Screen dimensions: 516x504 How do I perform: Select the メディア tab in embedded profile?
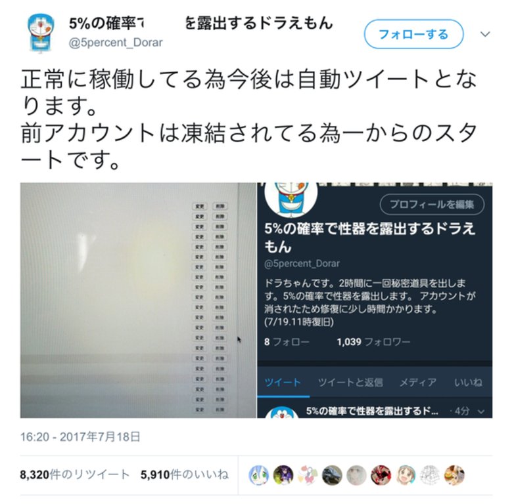click(x=417, y=383)
